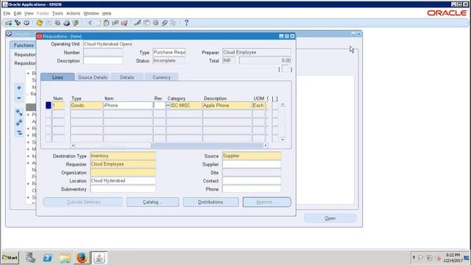Click the Close Form toolbar icon

[x=76, y=23]
